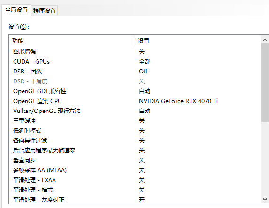Select the 低延时模式 row
Viewport: 269px width, 208px height.
pos(135,131)
